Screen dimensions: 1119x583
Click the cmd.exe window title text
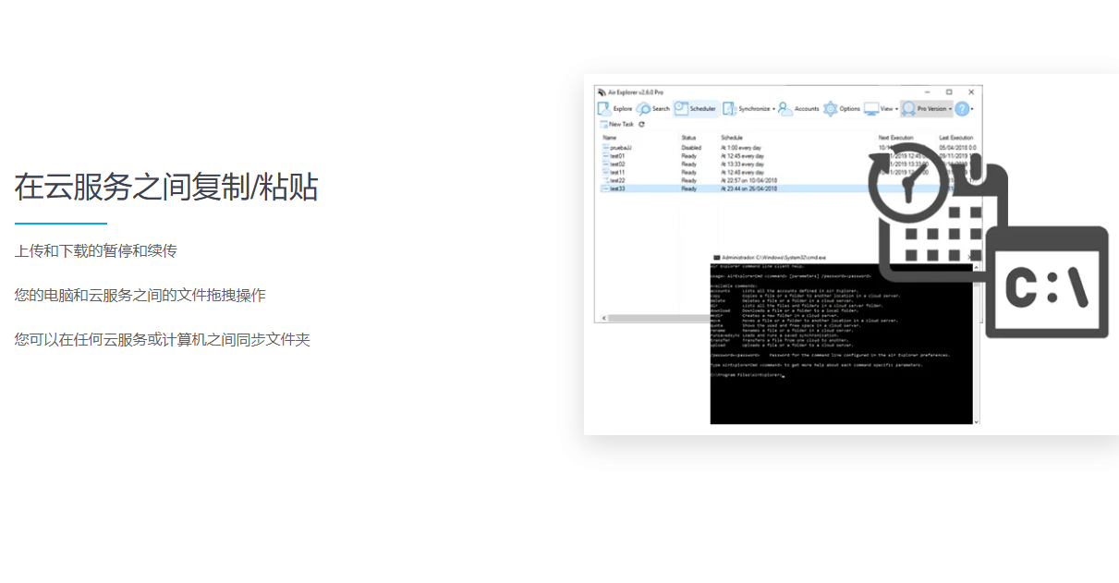(773, 258)
